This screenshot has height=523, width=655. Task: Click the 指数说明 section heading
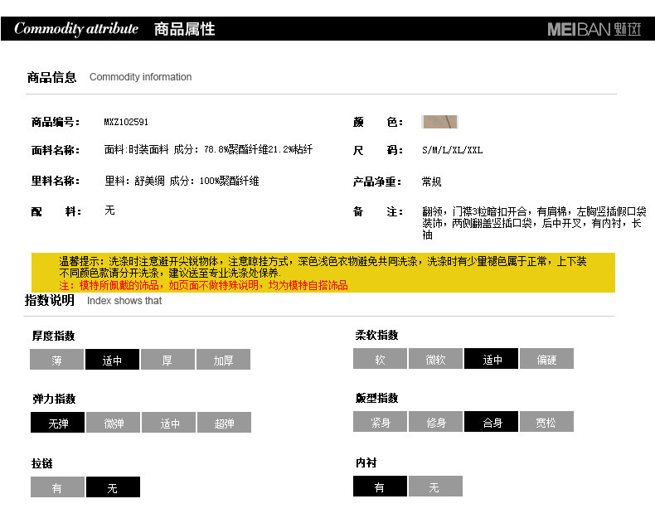tap(50, 300)
